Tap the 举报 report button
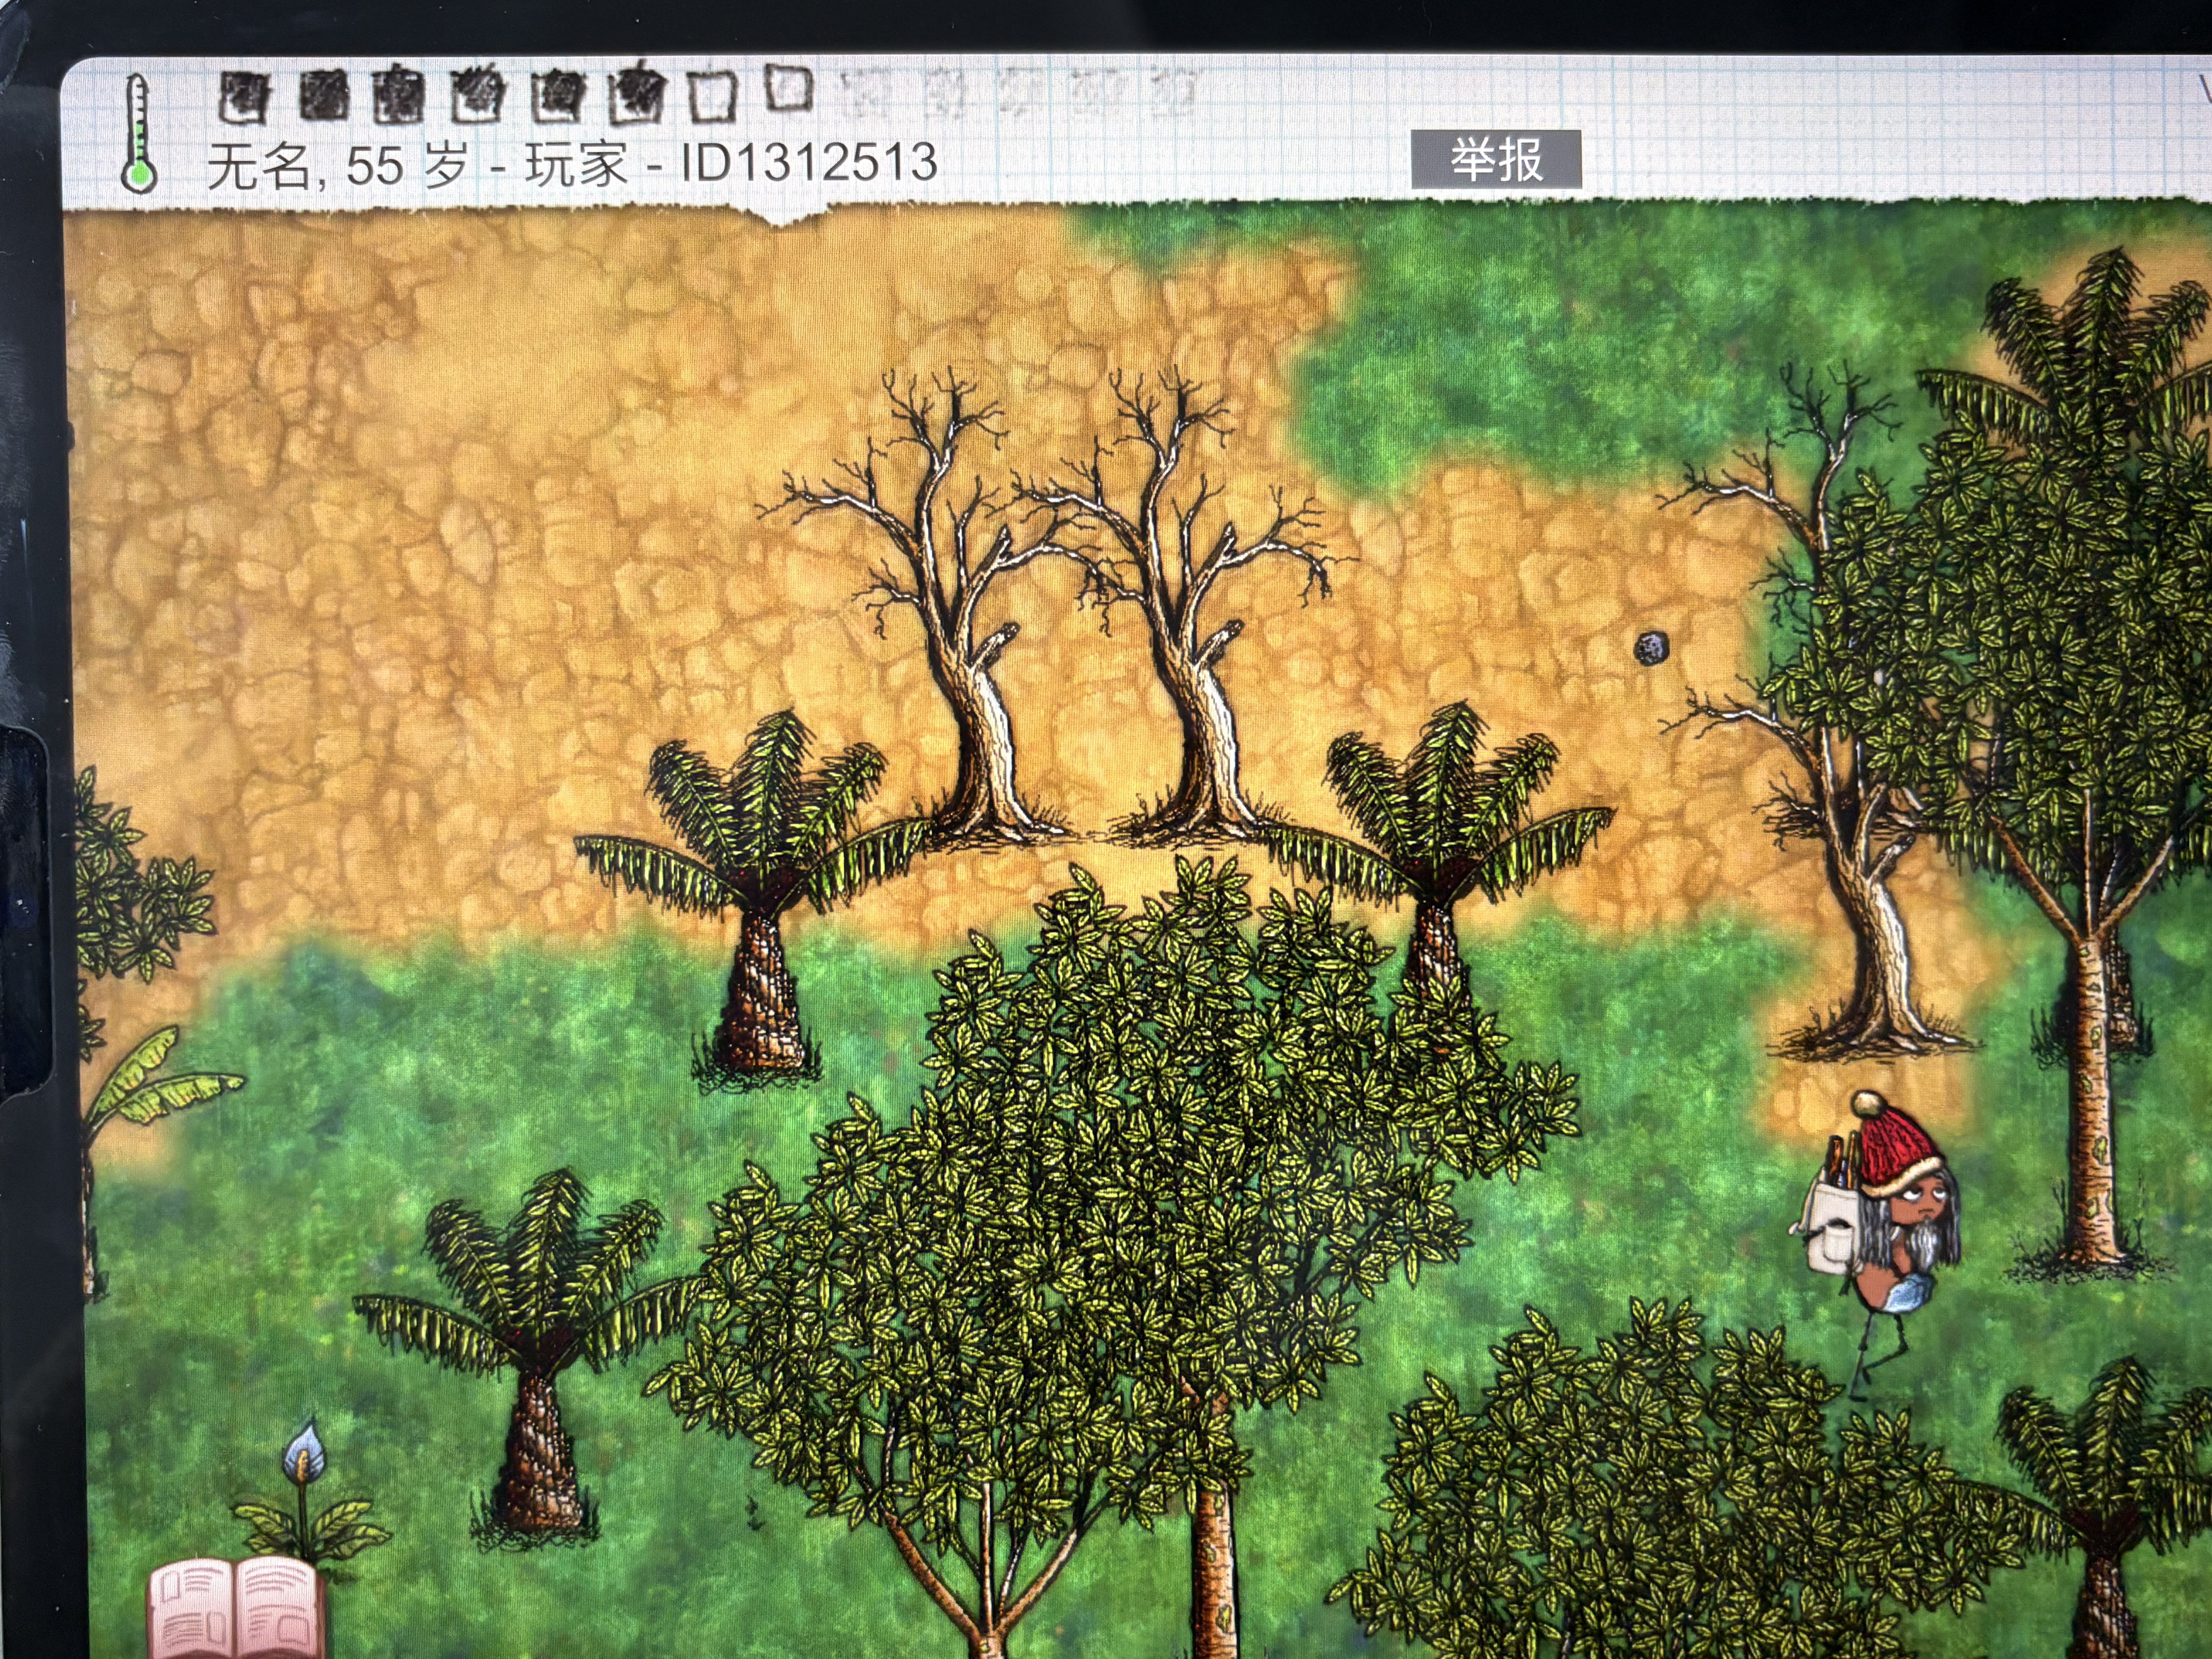Screen dimensions: 2212x1659 1495,159
